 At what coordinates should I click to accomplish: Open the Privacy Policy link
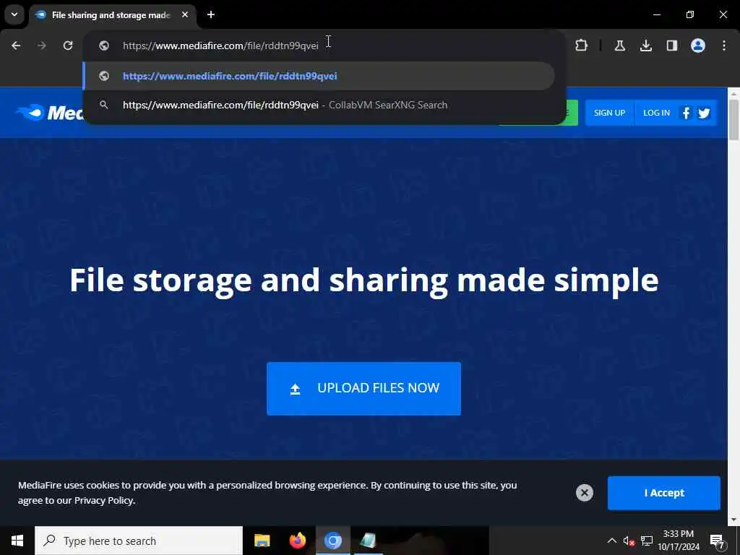[104, 500]
